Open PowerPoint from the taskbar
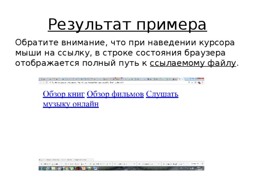Viewport: 255px width, 191px height. click(84, 168)
